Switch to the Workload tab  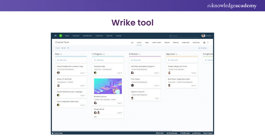[185, 43]
